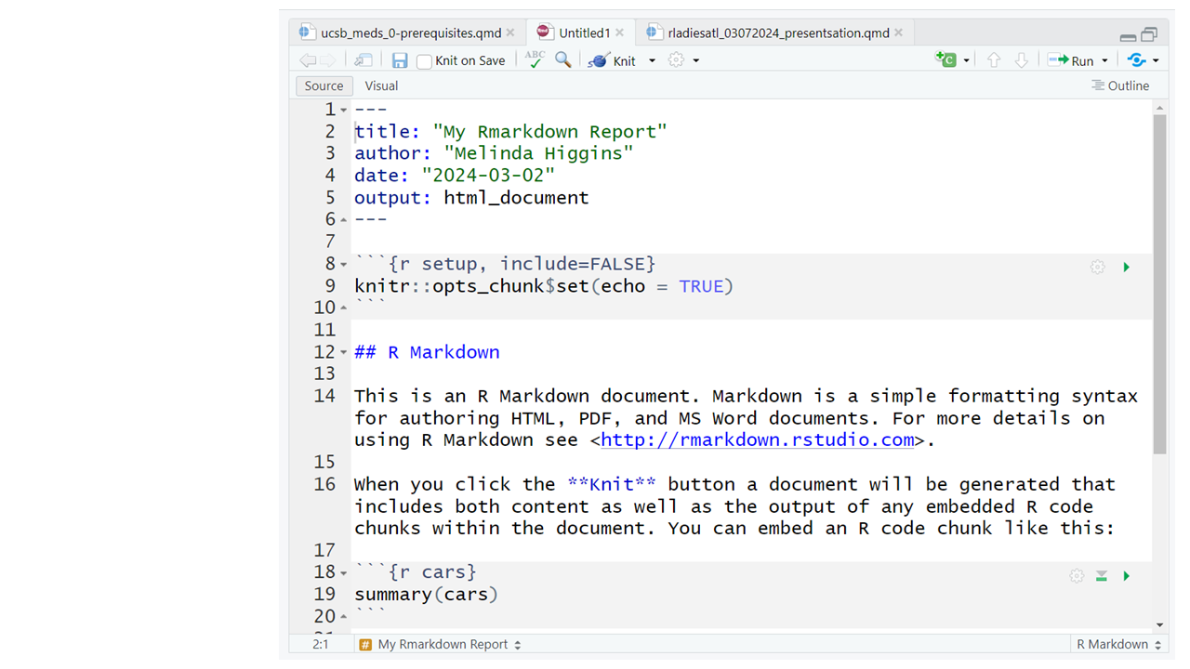Screen dimensions: 1190x669
Task: Collapse the R Markdown section at line 12
Action: click(344, 353)
